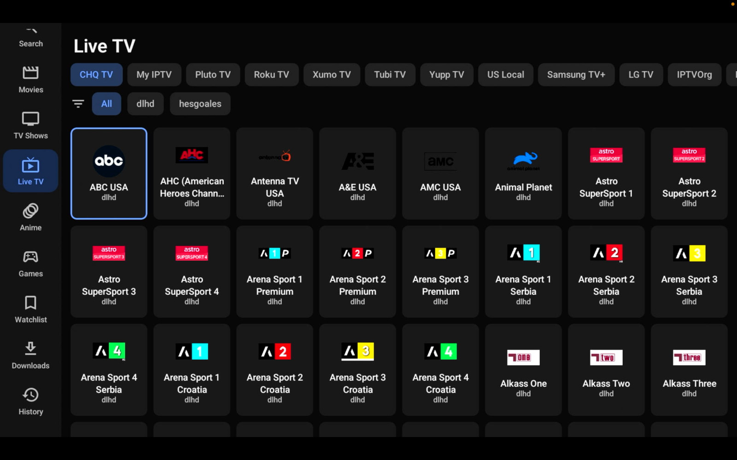Open the Watchlist bookmark icon
This screenshot has height=460, width=737.
click(30, 303)
